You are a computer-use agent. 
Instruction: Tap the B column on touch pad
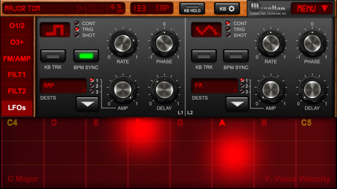(275, 153)
